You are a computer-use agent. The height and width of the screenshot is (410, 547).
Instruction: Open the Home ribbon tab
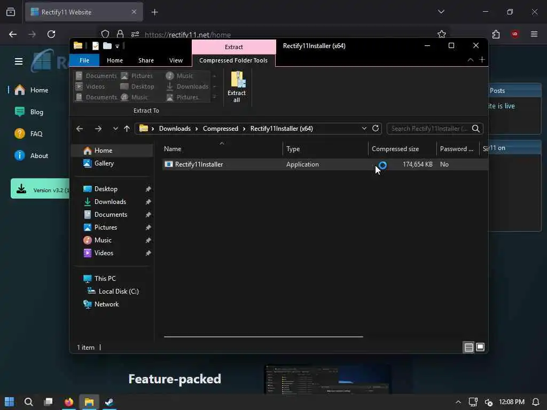pos(115,60)
